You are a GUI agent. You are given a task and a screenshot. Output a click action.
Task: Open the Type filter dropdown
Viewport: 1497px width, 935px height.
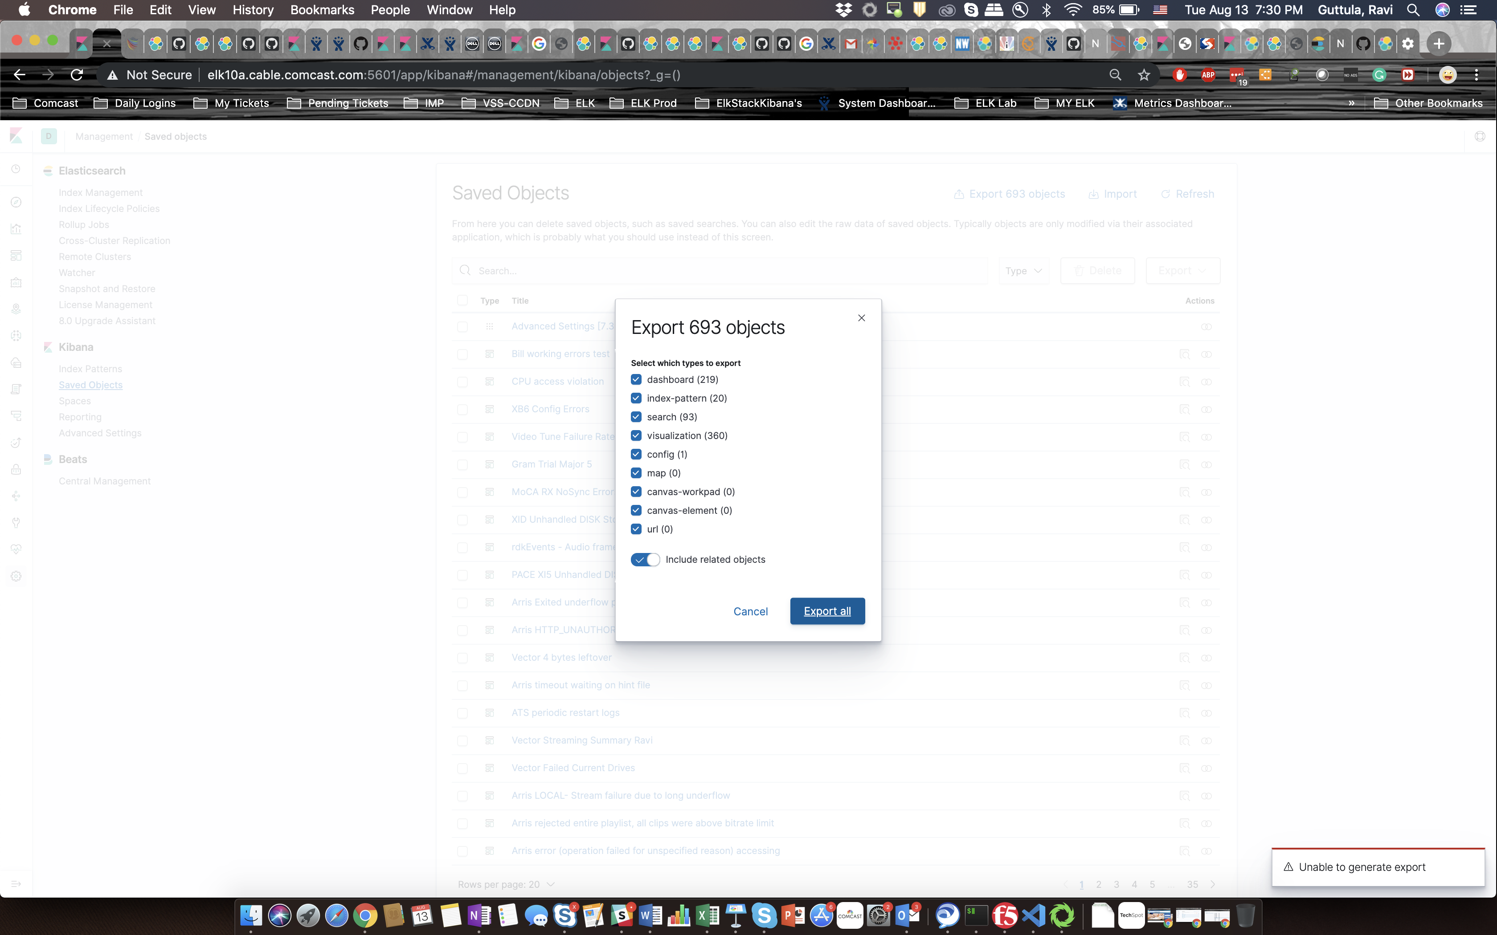(1024, 271)
